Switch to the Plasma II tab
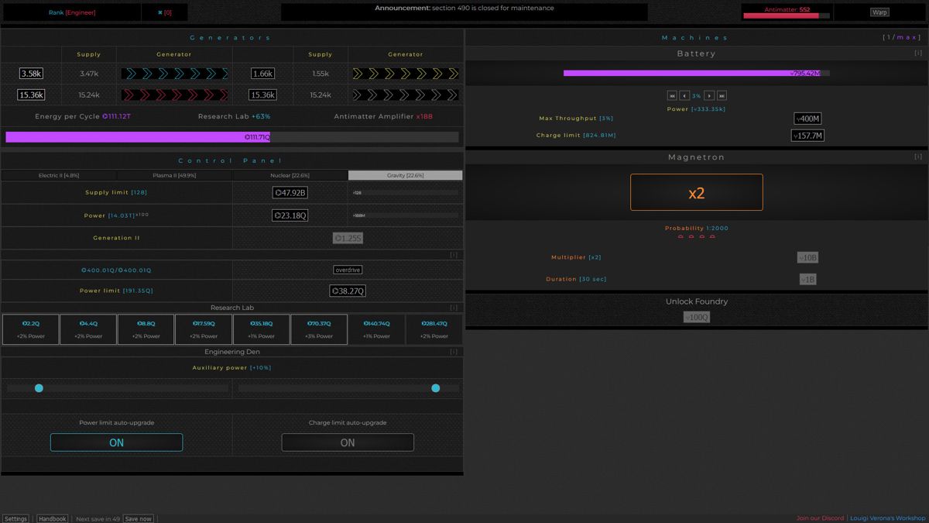 pyautogui.click(x=174, y=176)
